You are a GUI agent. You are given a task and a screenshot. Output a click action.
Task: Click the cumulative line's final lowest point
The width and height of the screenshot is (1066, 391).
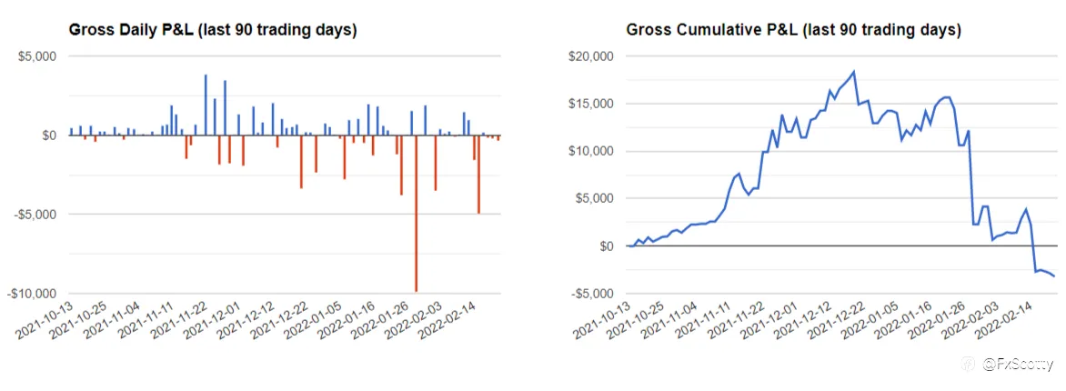tap(1054, 276)
